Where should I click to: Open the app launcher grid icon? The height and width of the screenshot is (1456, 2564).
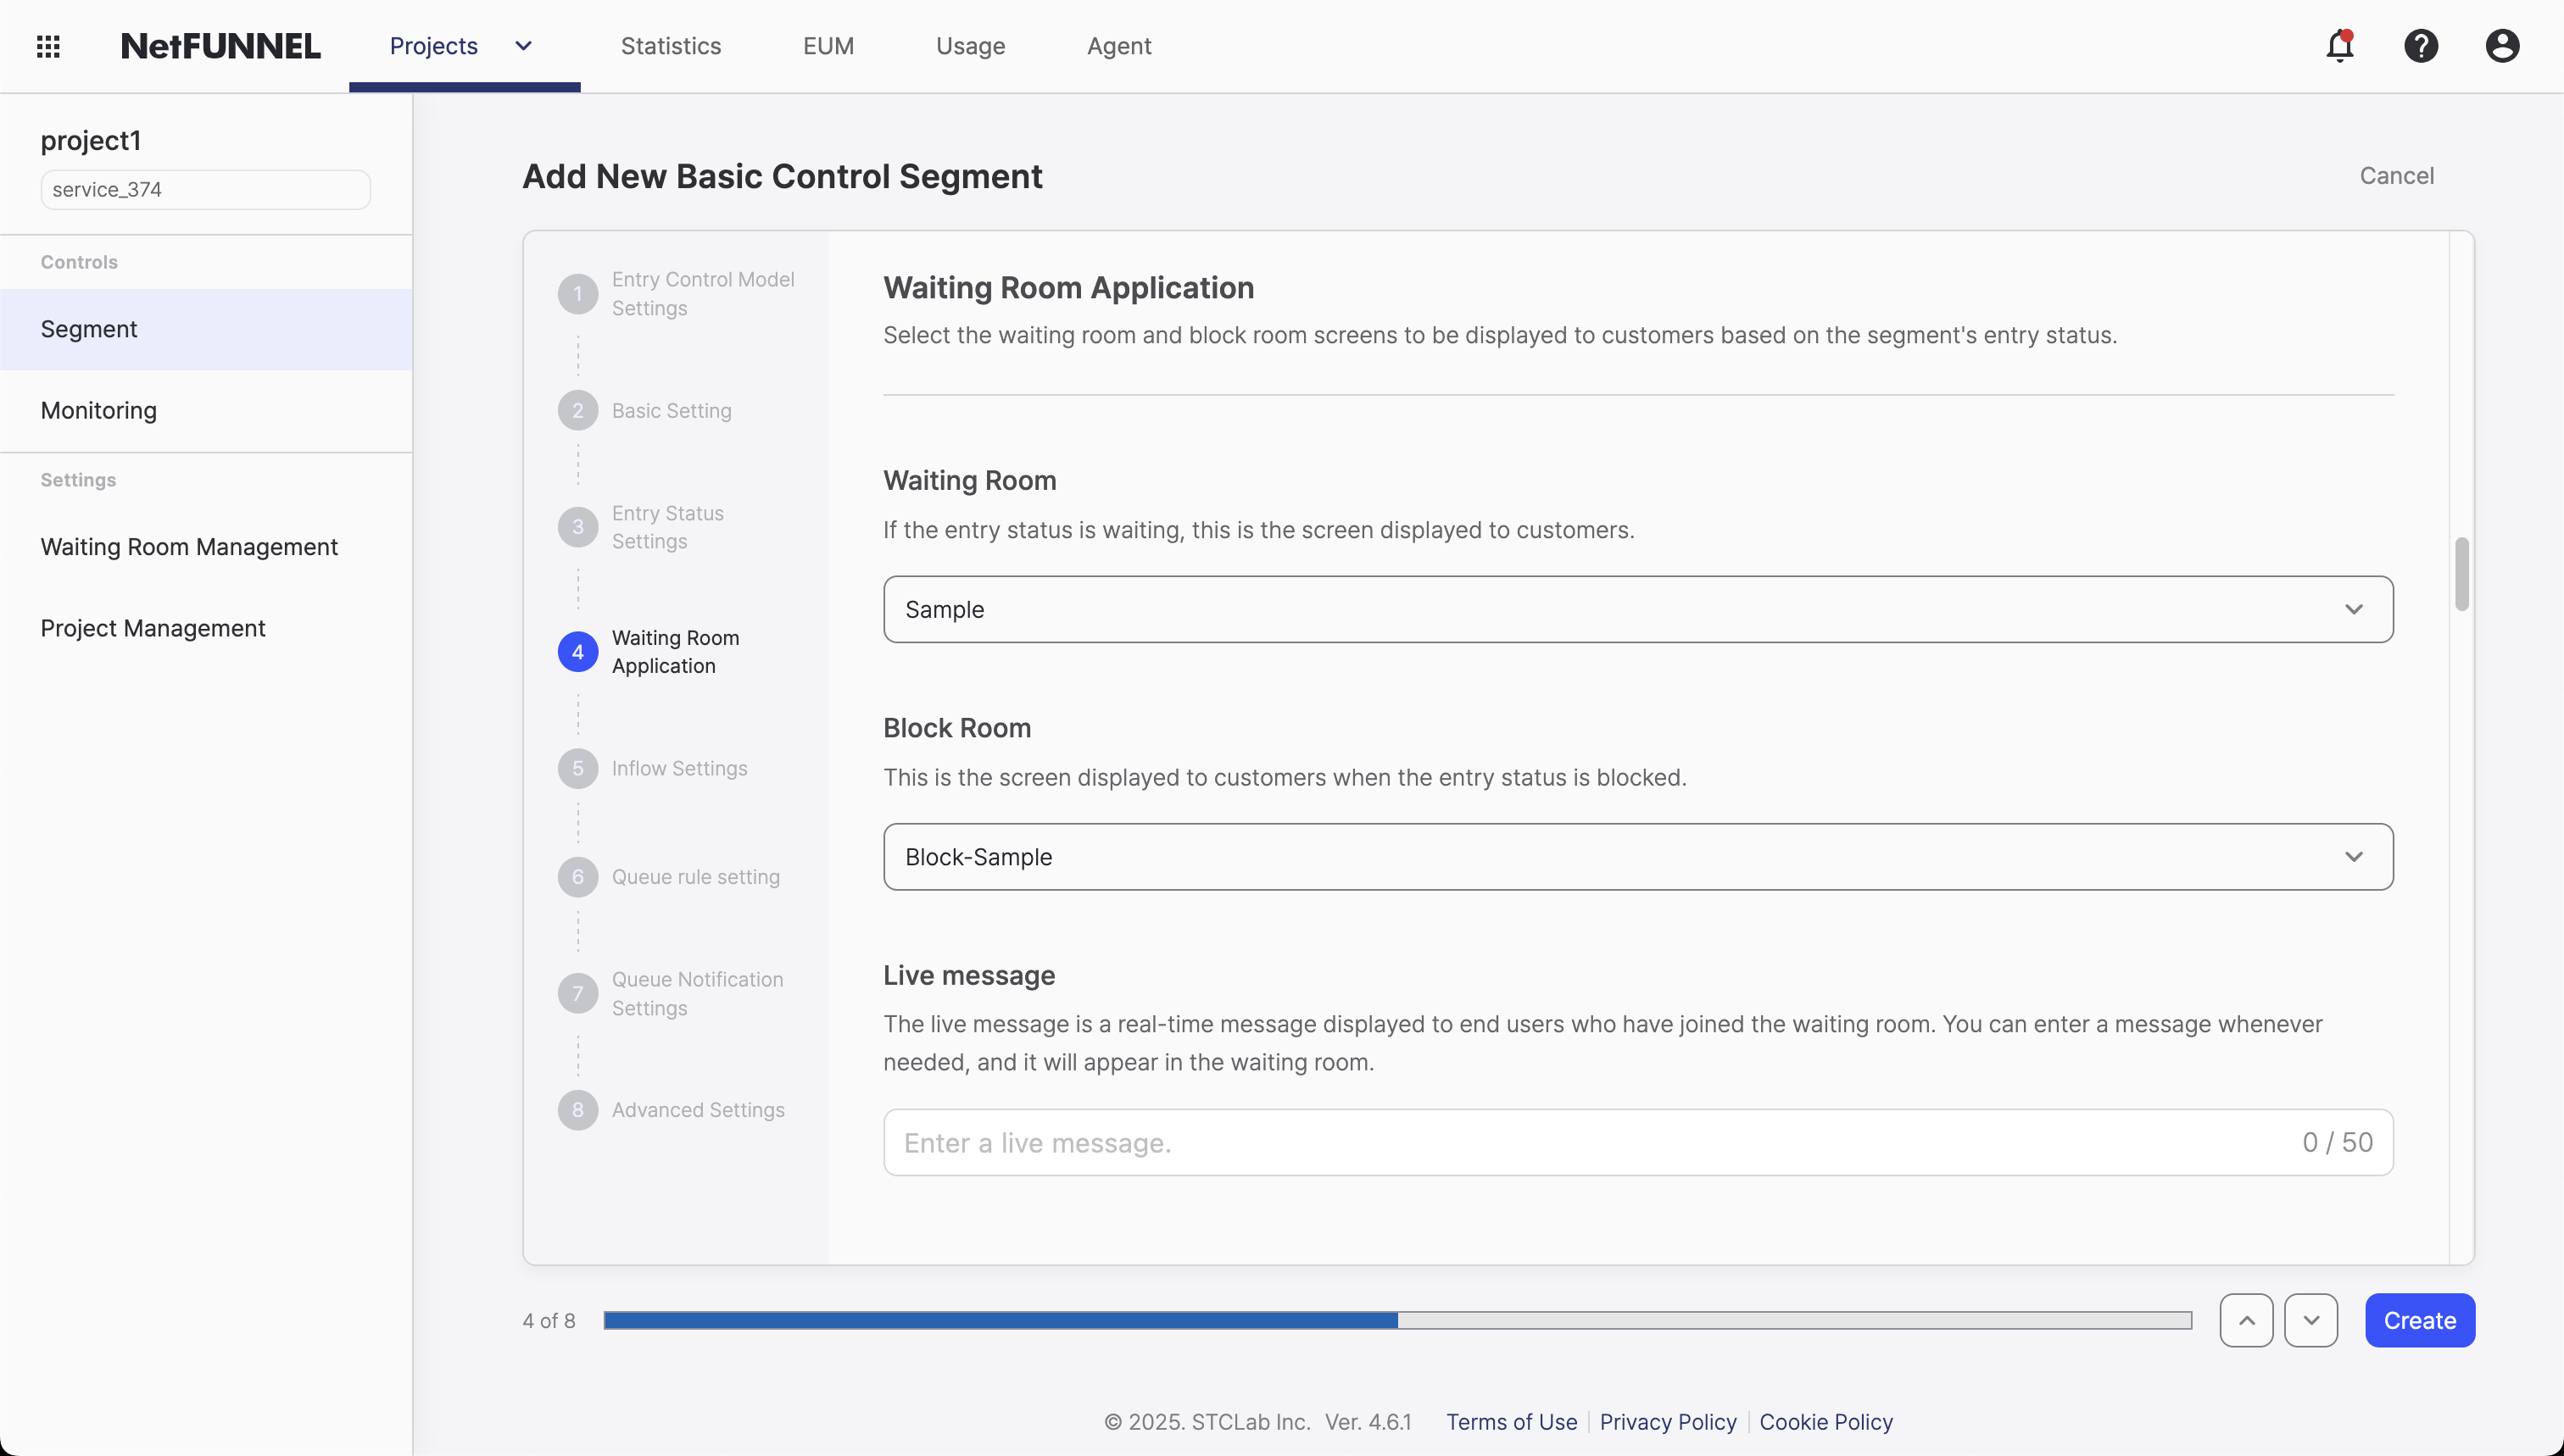click(47, 46)
